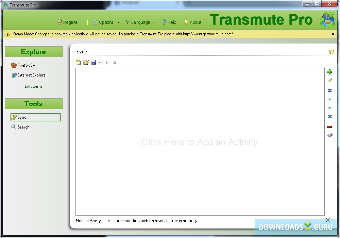Run sync with the play button
This screenshot has width=340, height=238.
[107, 63]
